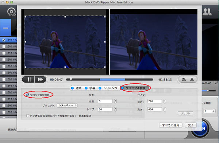Click the 左側 position stepper arrows
The width and height of the screenshot is (219, 143).
coord(115,101)
